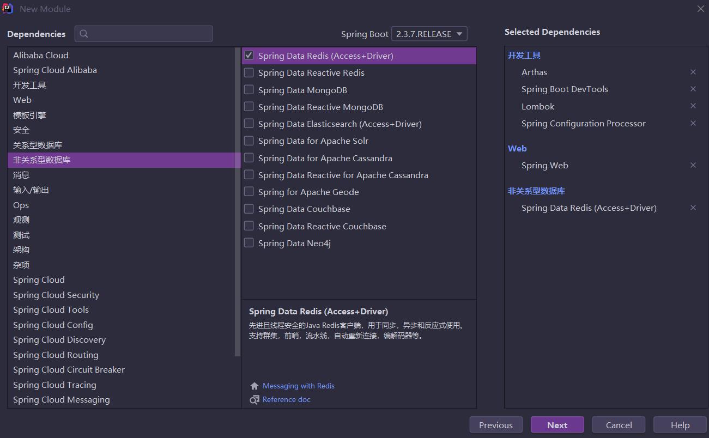Viewport: 709px width, 438px height.
Task: Select Spring Cloud Messaging category
Action: coord(121,399)
